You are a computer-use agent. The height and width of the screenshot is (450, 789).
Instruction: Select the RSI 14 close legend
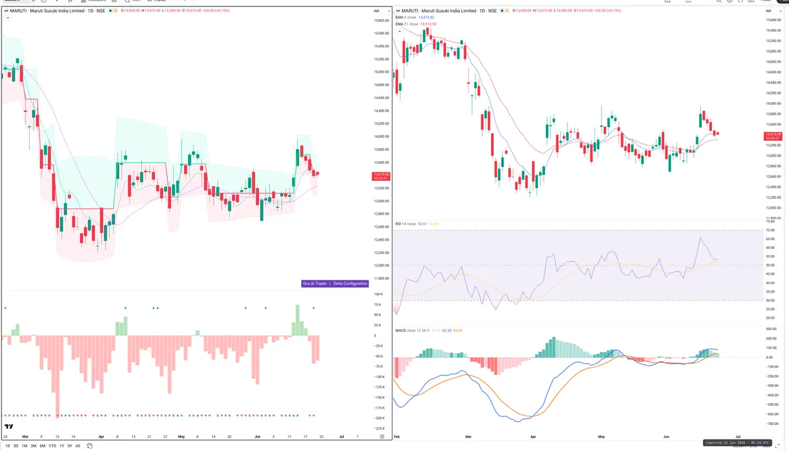(x=406, y=224)
